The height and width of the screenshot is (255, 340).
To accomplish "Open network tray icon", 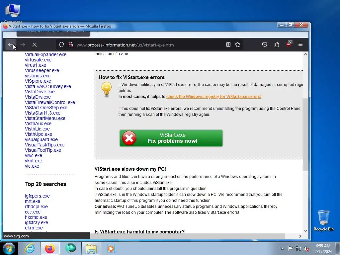I will point(298,249).
